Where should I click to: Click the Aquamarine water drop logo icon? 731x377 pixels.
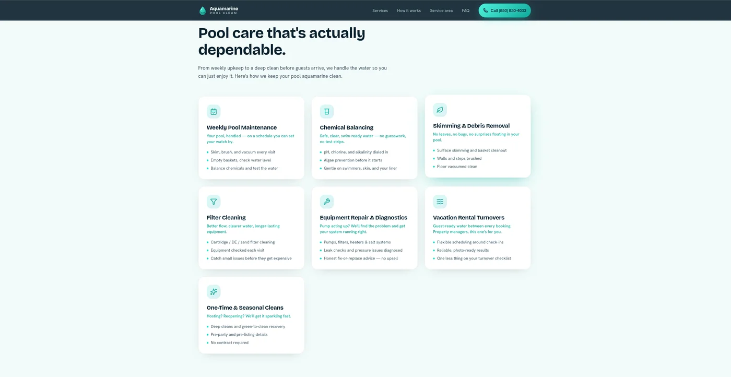(203, 10)
